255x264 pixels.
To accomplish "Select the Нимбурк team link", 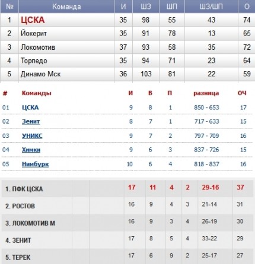I will coord(35,164).
